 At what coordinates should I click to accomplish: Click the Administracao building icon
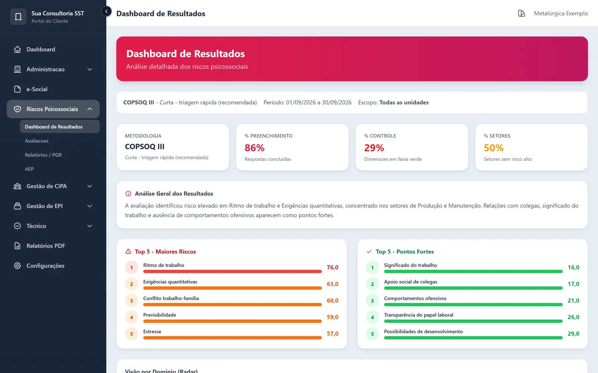pos(17,69)
